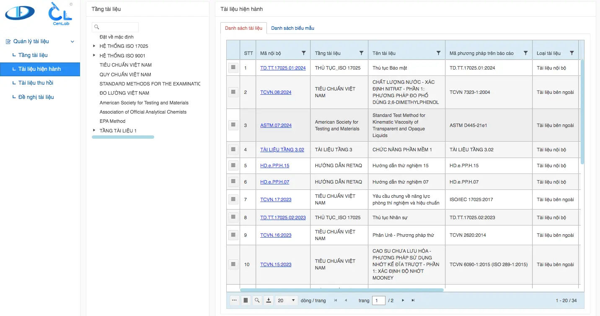Click the download/export icon in footer
This screenshot has width=600, height=316.
pos(269,300)
